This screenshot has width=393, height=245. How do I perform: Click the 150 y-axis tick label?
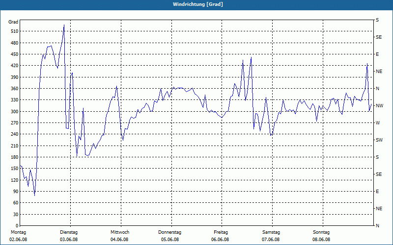[x=14, y=169]
